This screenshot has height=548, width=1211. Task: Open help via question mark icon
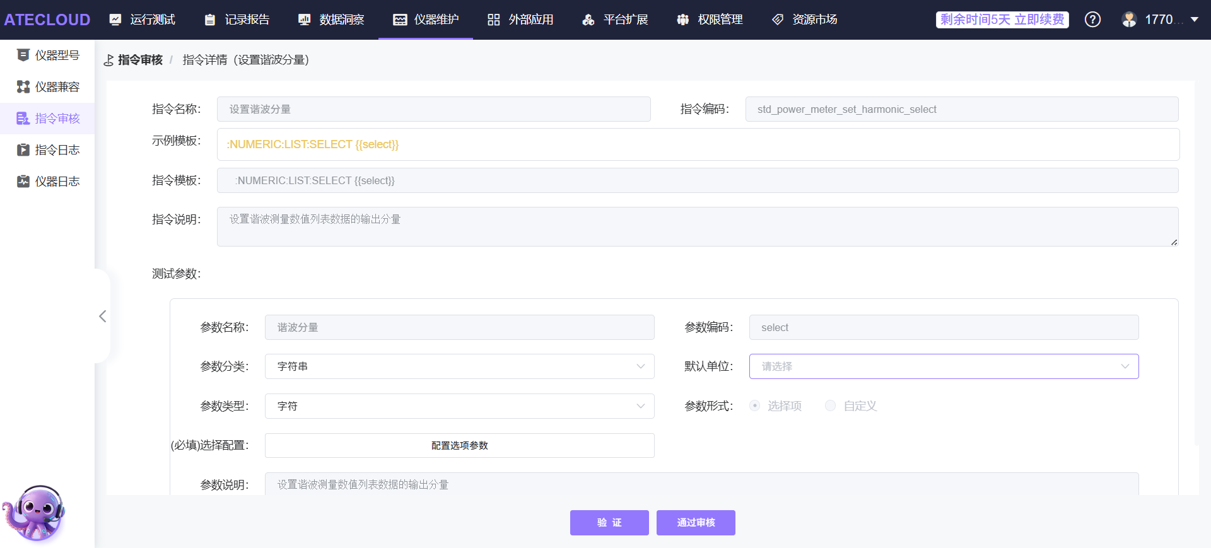pos(1092,20)
